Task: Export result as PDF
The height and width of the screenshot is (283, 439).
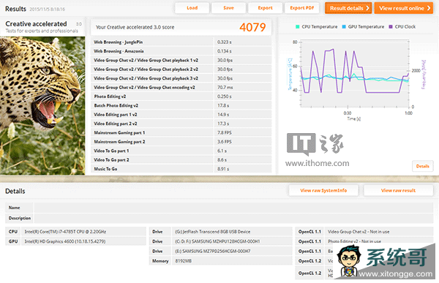Action: point(301,8)
